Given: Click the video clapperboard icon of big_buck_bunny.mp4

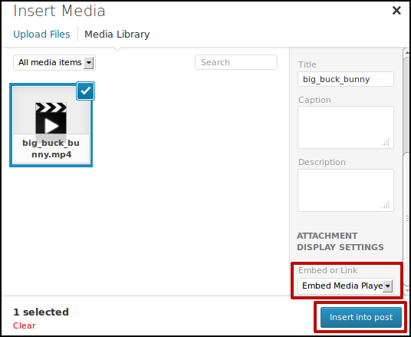Looking at the screenshot, I should tap(51, 118).
